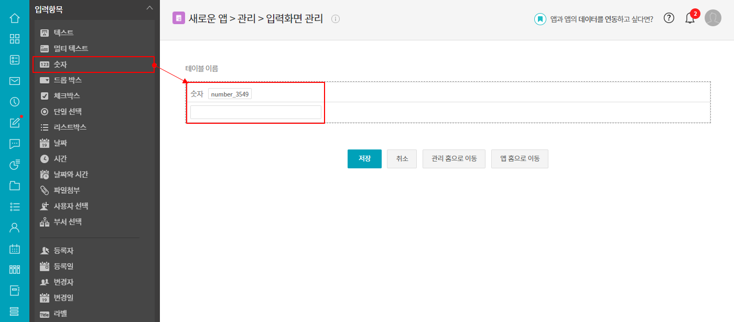
Task: Select the 날짜와 시간 field item
Action: pos(71,175)
